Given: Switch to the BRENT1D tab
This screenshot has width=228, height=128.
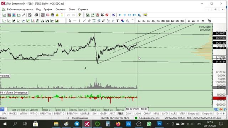Looking at the screenshot, I should 59,113.
